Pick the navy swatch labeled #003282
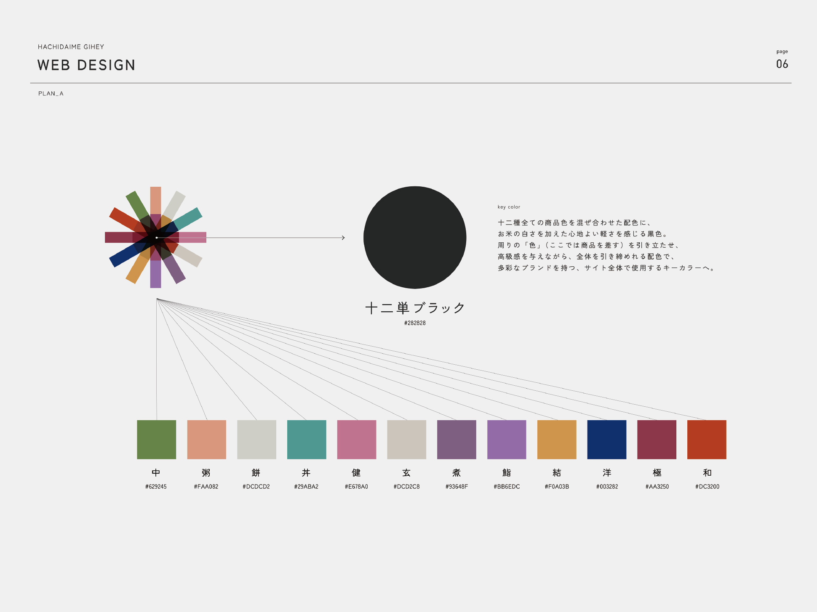 (606, 439)
